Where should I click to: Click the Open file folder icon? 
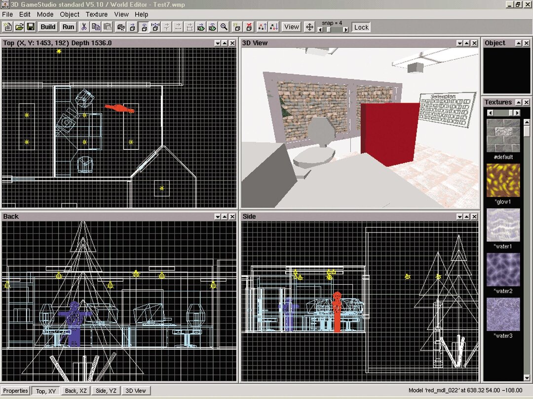click(19, 27)
